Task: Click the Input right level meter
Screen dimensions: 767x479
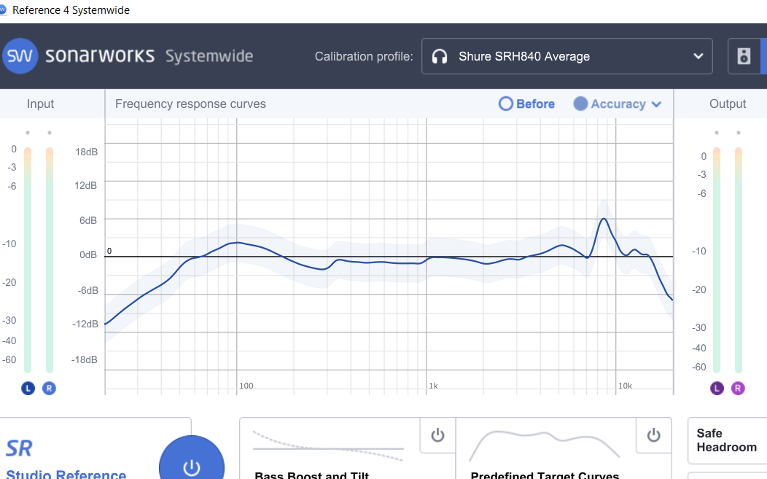Action: coord(50,260)
